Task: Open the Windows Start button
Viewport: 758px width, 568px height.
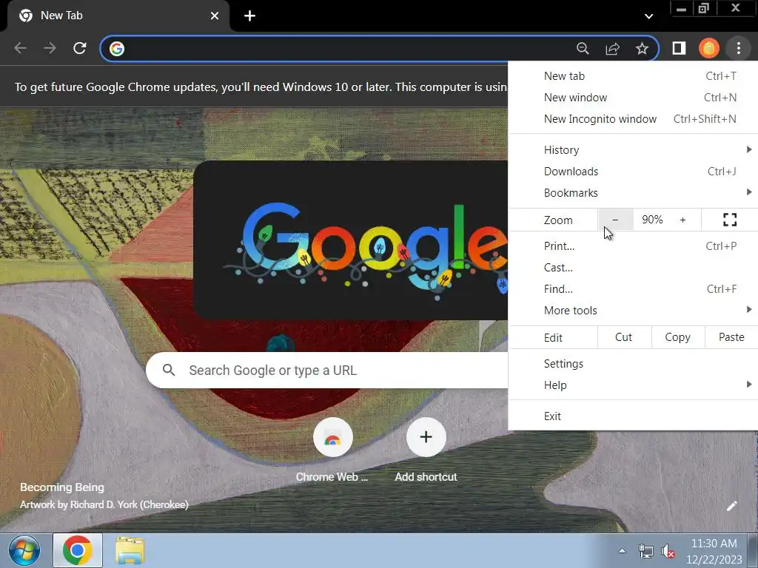Action: [x=24, y=550]
